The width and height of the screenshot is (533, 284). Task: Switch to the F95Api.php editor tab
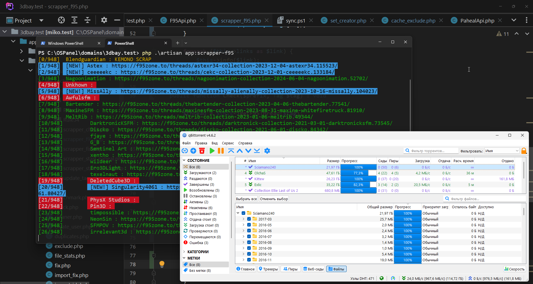coord(183,21)
